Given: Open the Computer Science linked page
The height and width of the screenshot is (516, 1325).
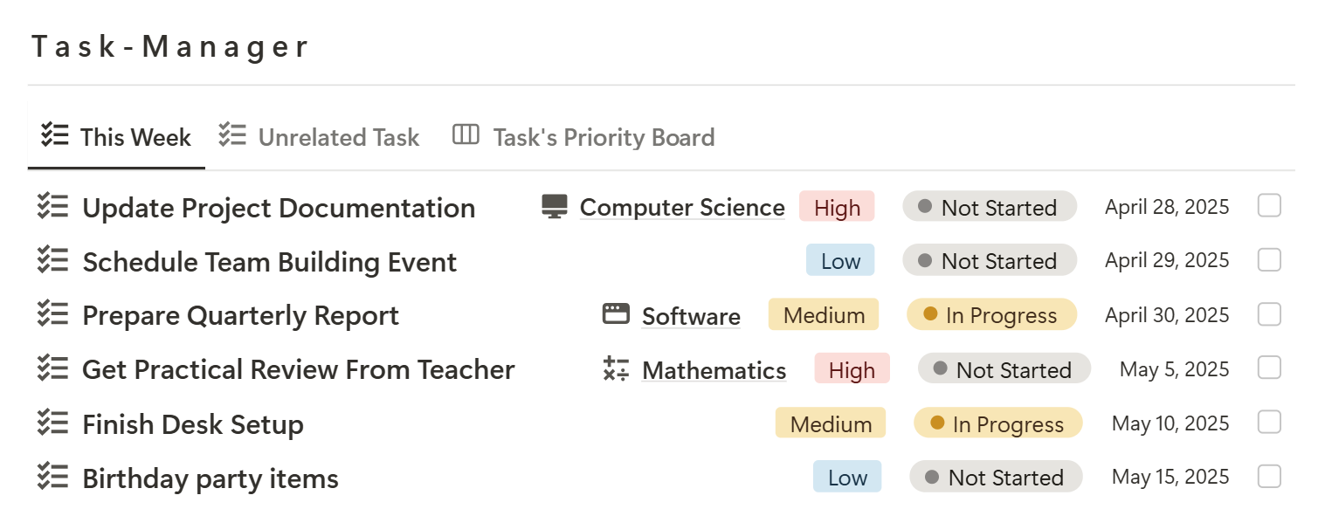Looking at the screenshot, I should click(682, 208).
